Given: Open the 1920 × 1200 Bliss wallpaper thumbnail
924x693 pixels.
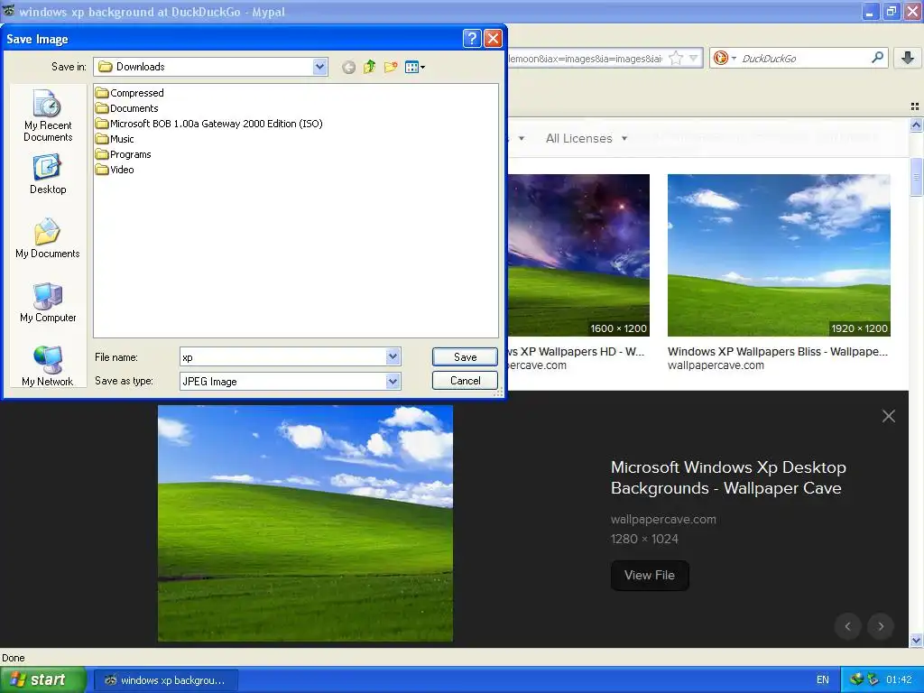Looking at the screenshot, I should click(779, 255).
